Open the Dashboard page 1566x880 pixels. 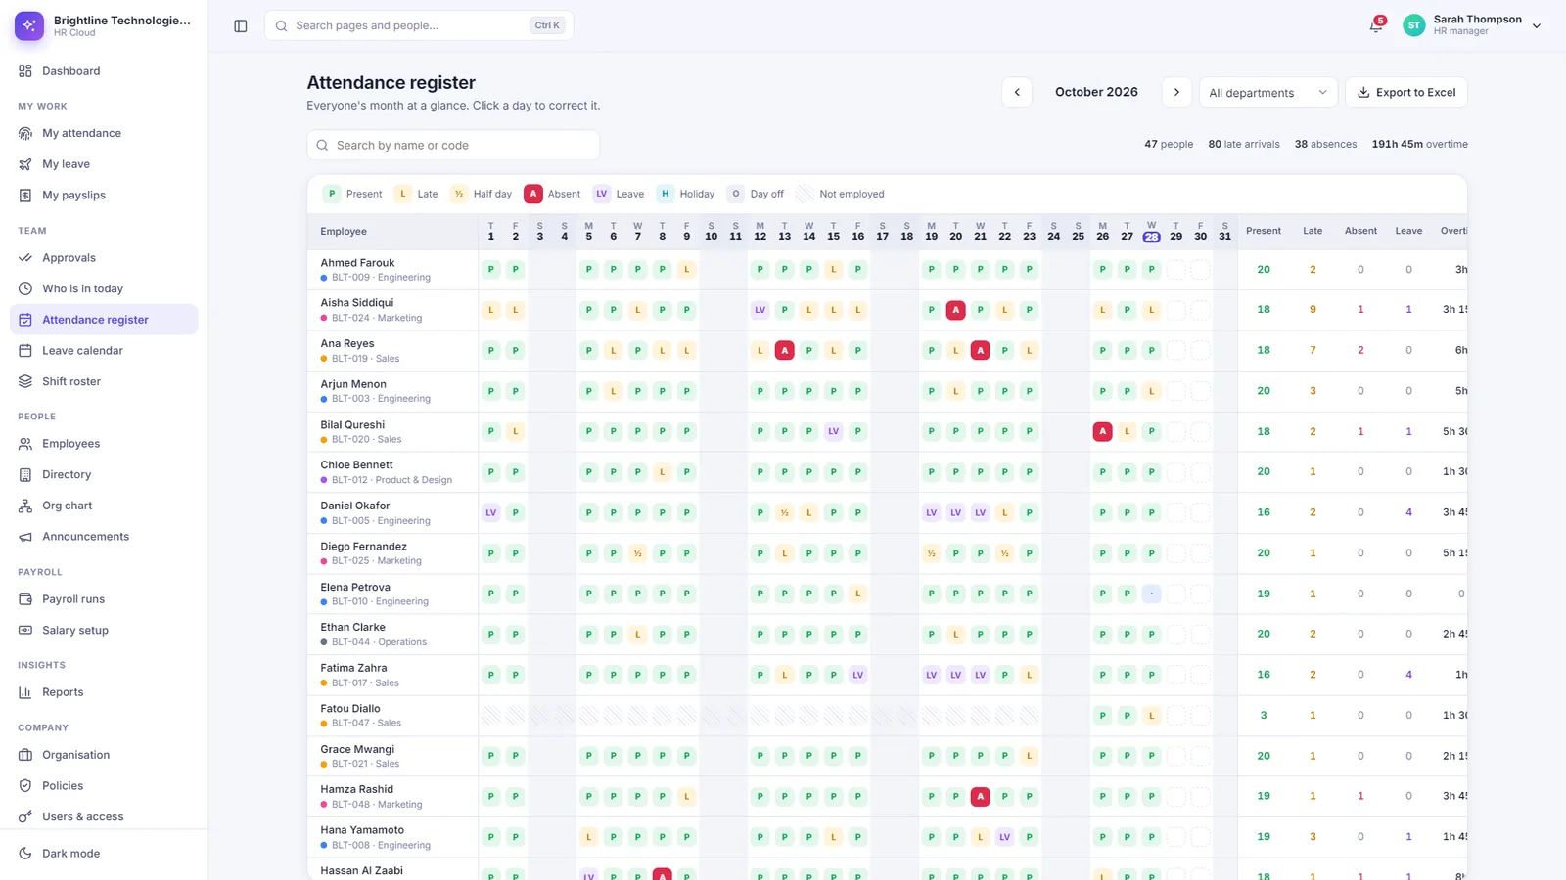[104, 71]
